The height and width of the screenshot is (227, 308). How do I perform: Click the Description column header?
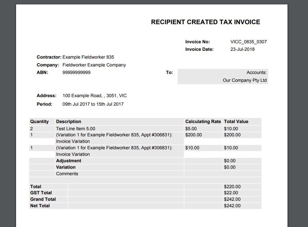point(69,121)
